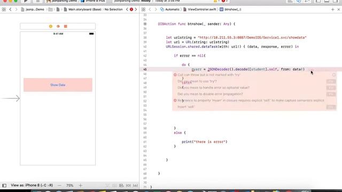Open the Automatic assistant mode menu
Image resolution: width=342 pixels, height=192 pixels.
pos(170,10)
